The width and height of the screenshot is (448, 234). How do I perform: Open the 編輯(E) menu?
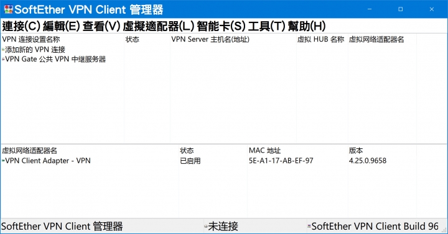point(61,27)
